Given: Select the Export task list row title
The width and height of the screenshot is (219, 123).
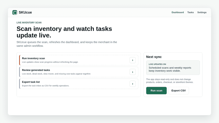Looking at the screenshot, I should pos(31,82).
